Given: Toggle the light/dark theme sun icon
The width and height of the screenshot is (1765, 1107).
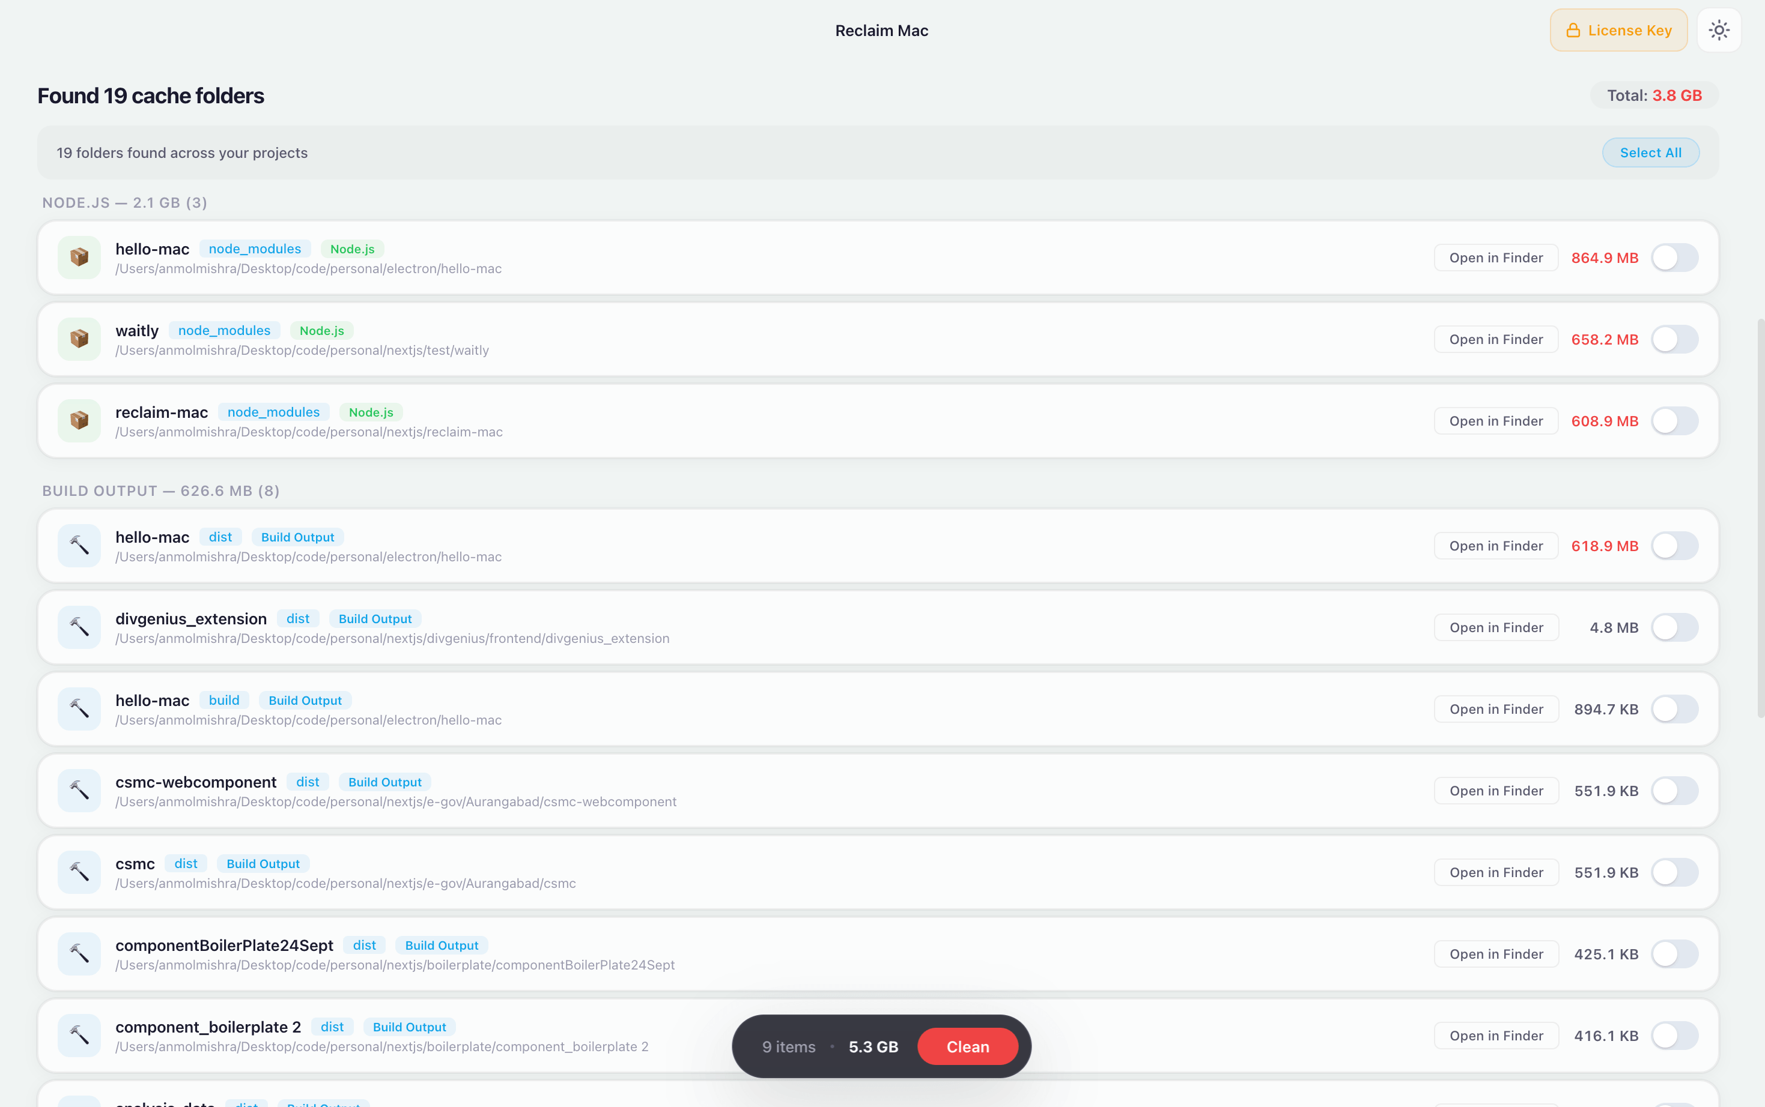Looking at the screenshot, I should (x=1718, y=30).
